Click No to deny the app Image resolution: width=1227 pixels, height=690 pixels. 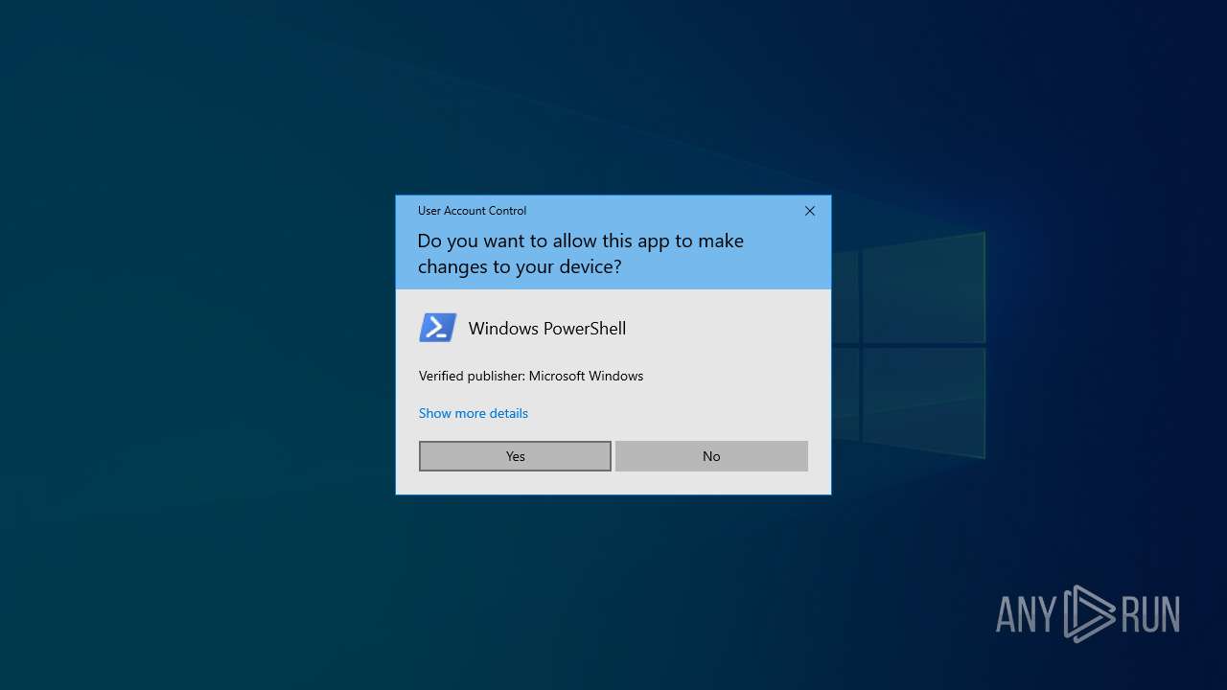point(711,456)
